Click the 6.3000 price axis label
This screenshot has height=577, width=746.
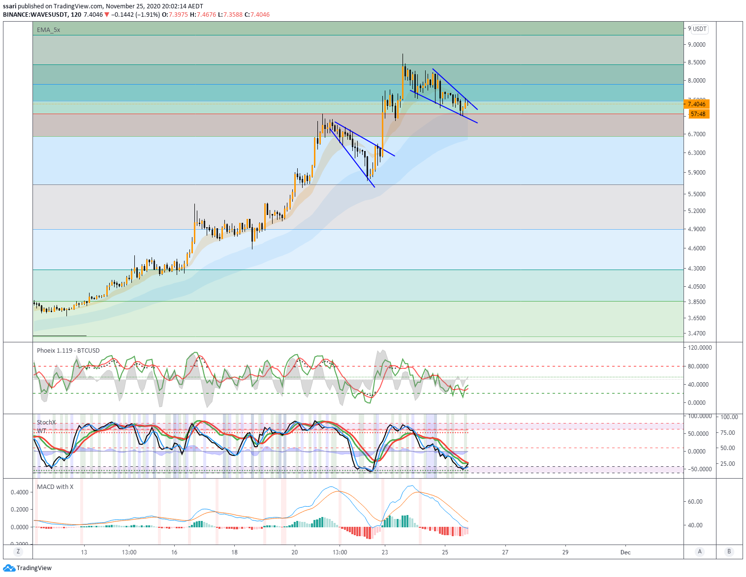pos(697,153)
